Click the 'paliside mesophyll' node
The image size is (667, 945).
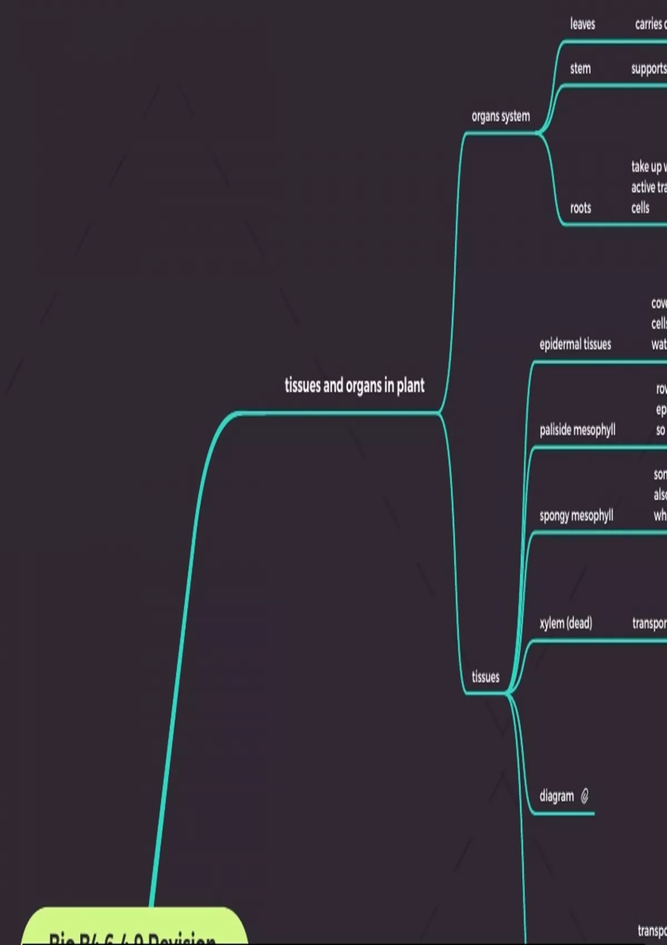tap(577, 430)
